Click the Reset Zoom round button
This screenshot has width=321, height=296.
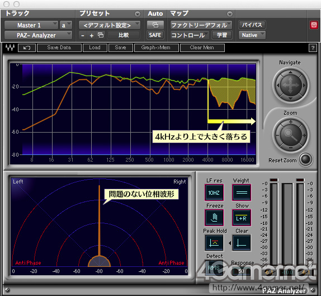point(305,159)
